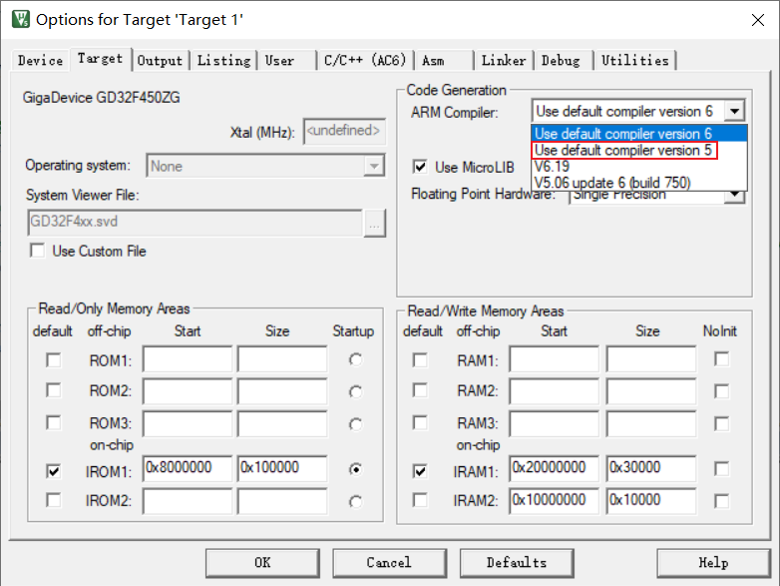Switch to the C/C++ (AC6) tab
Viewport: 780px width, 586px height.
pos(365,61)
